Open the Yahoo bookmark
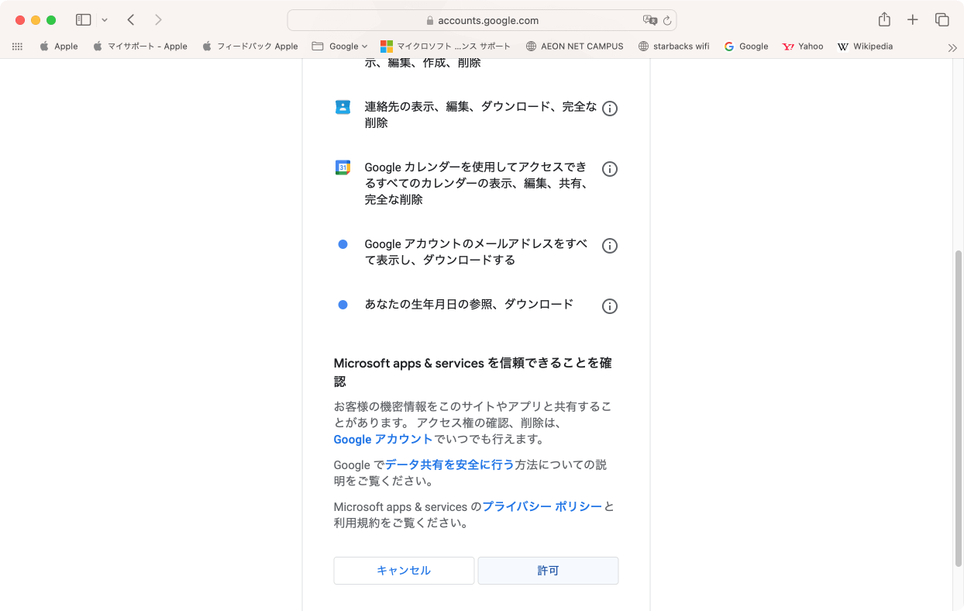This screenshot has height=611, width=964. 803,47
